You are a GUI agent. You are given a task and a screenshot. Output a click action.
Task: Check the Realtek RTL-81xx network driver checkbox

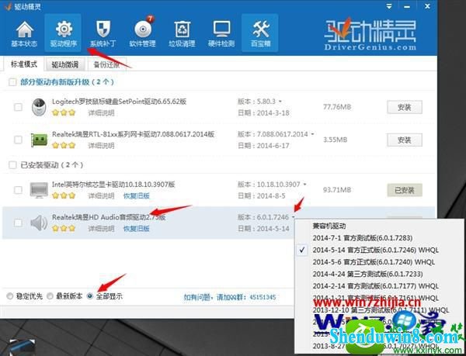pos(18,140)
